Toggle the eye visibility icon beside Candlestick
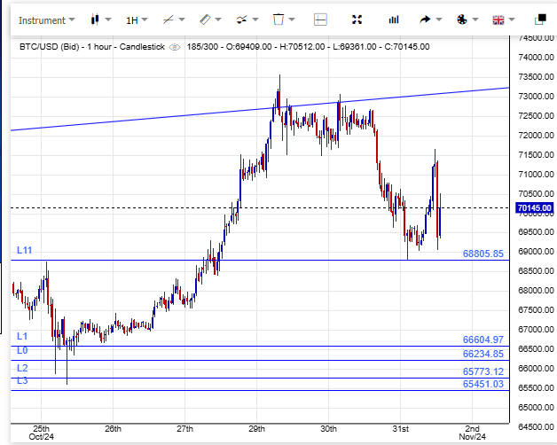This screenshot has height=445, width=557. click(175, 47)
